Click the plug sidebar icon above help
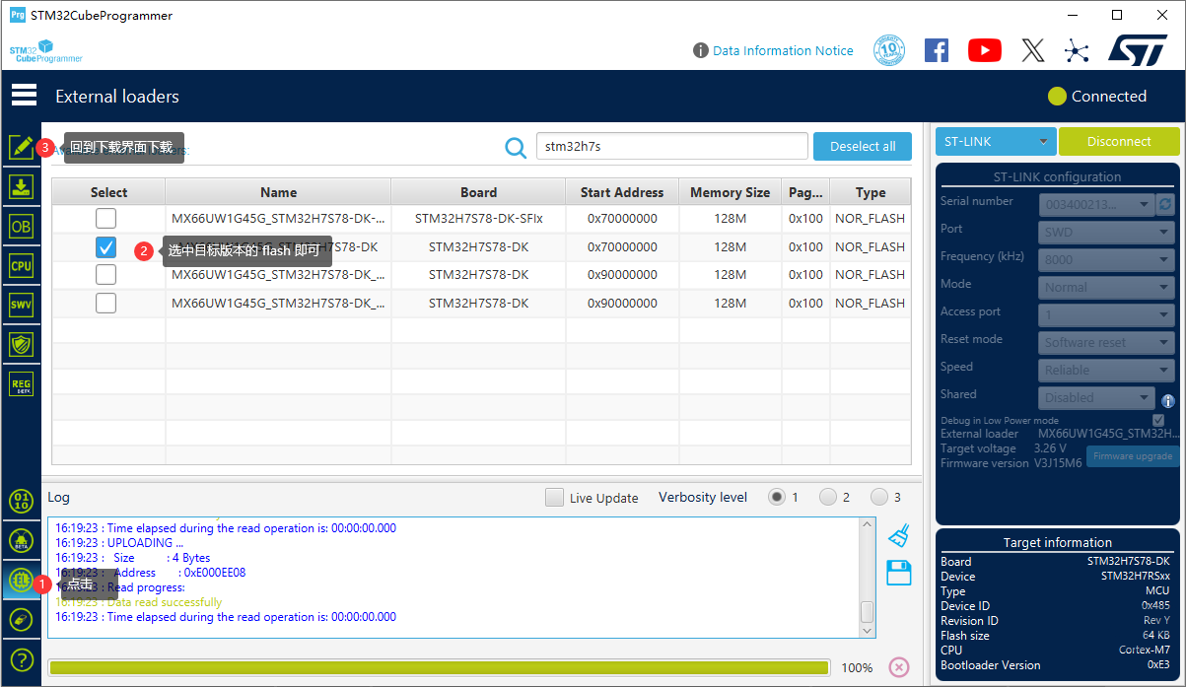 coord(21,620)
